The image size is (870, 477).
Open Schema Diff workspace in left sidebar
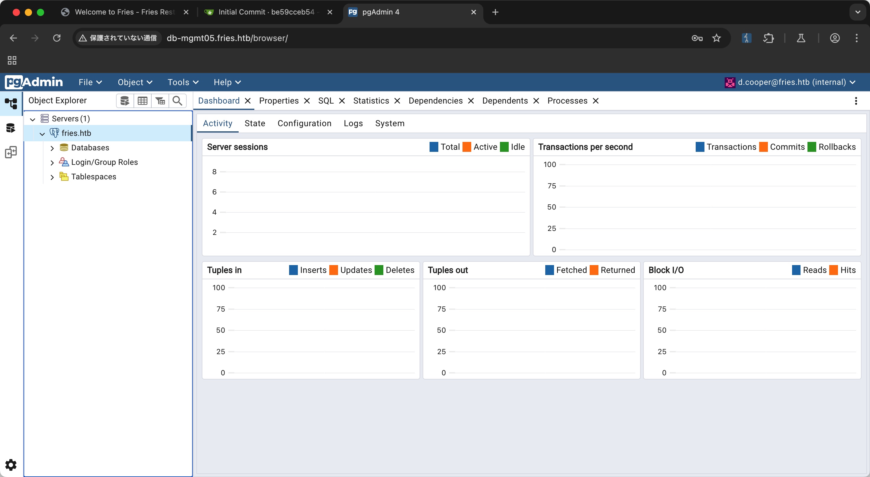pyautogui.click(x=11, y=152)
